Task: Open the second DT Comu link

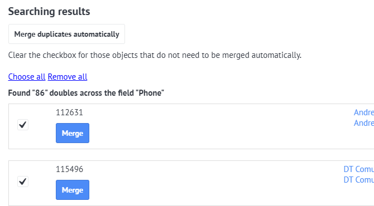Action: [359, 180]
